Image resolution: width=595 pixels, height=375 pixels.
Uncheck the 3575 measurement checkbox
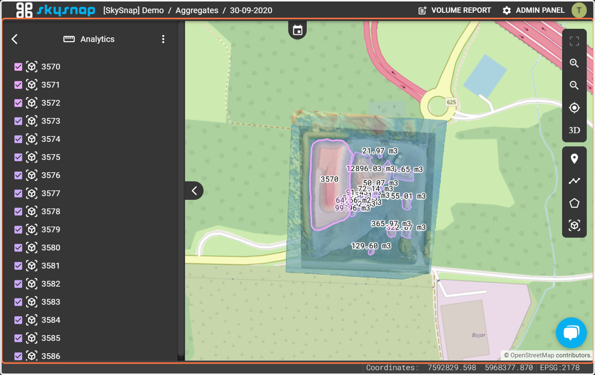[18, 157]
